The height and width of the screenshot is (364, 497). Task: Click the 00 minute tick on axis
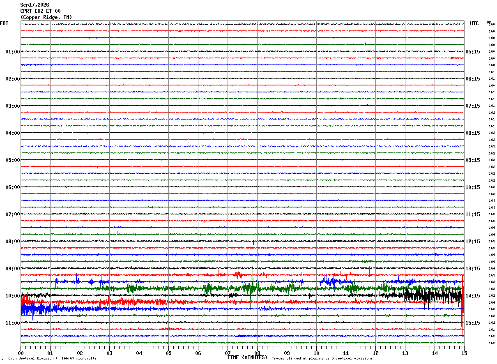(21, 353)
